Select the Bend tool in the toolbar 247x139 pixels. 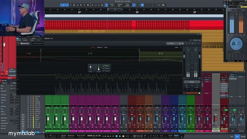[84, 5]
